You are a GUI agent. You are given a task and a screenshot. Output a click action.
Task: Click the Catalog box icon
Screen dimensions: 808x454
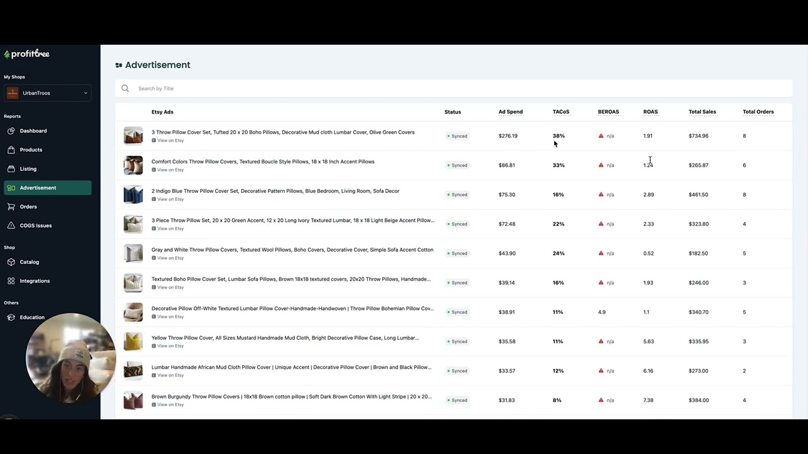(x=11, y=262)
